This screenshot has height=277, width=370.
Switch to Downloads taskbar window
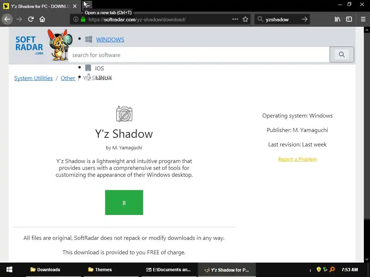(53, 270)
